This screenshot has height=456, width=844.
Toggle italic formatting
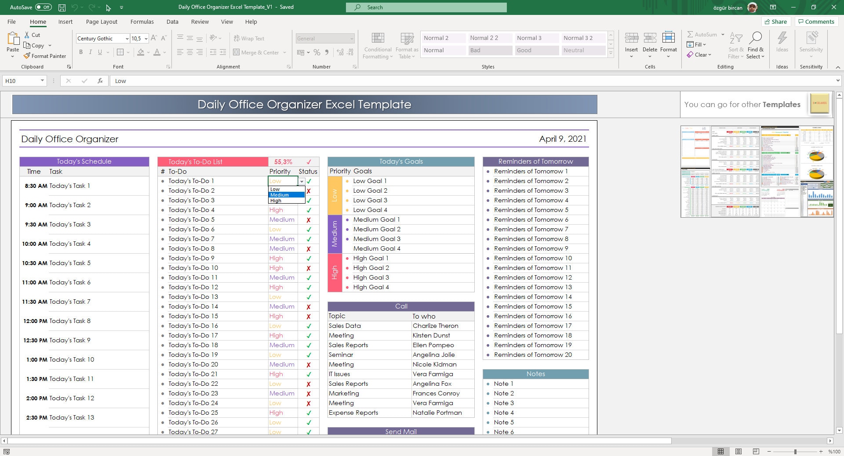91,52
